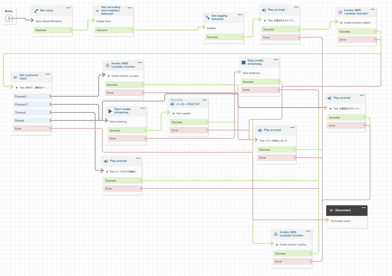This screenshot has height=276, width=392.
Task: Click the Get customer input block icon
Action: click(x=16, y=77)
